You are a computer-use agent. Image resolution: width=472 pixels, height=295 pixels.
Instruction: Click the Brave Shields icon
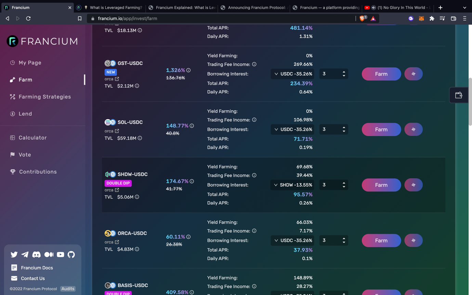pos(363,18)
